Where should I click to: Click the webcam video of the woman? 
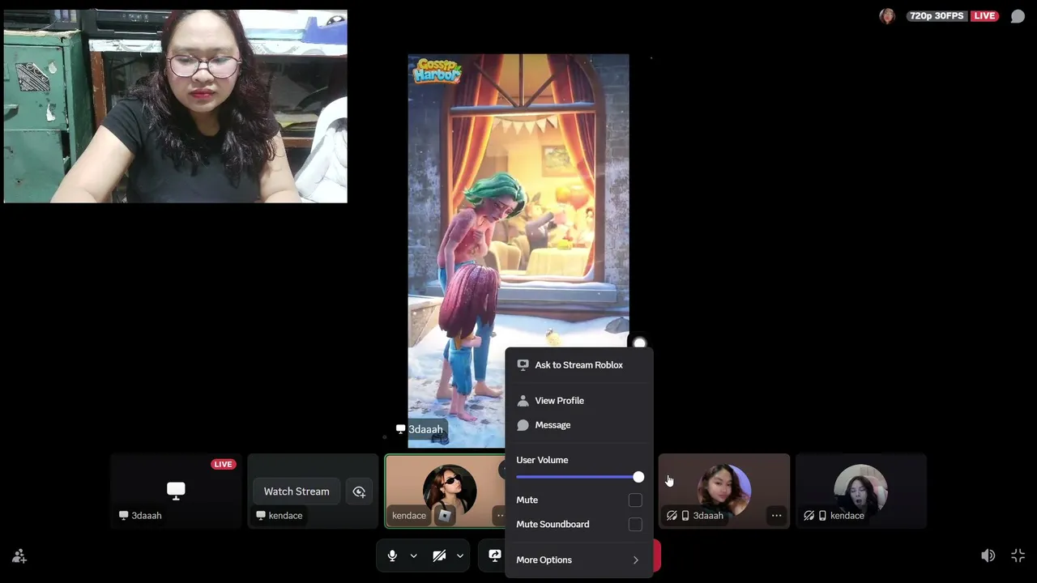point(176,106)
